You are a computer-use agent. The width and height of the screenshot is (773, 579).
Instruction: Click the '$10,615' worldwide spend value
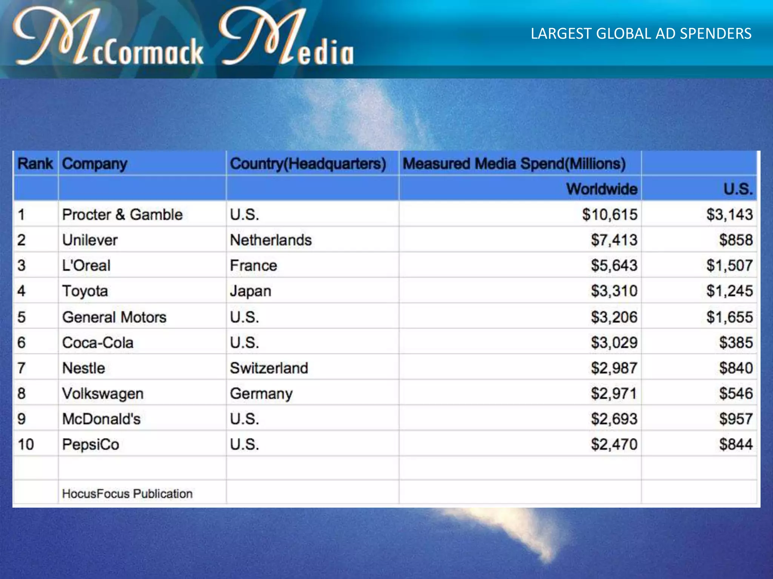(x=610, y=214)
